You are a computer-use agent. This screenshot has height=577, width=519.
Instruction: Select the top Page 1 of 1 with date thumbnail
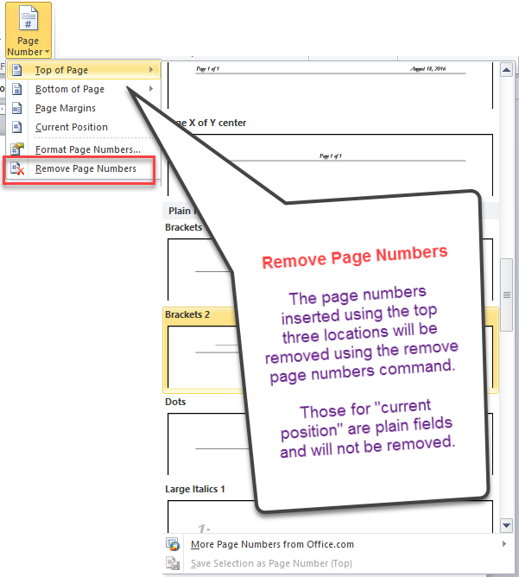click(331, 86)
